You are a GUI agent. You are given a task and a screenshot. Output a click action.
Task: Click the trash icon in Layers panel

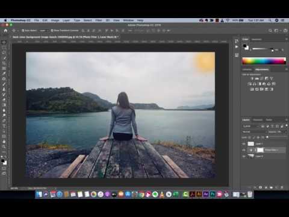(x=282, y=187)
